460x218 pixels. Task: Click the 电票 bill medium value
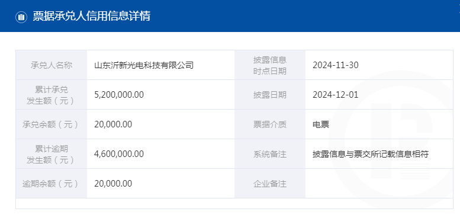[x=321, y=124]
